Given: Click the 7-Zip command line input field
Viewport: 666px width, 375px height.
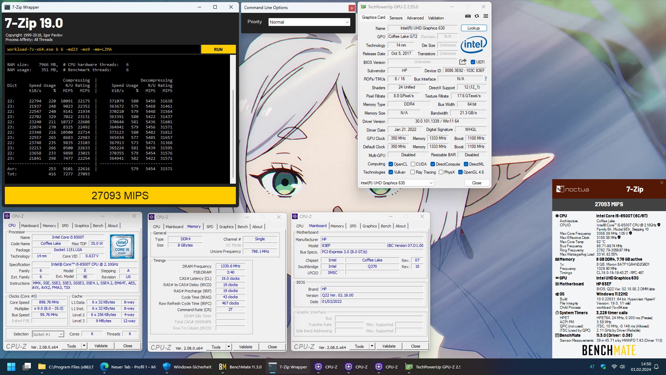Looking at the screenshot, I should (x=102, y=49).
